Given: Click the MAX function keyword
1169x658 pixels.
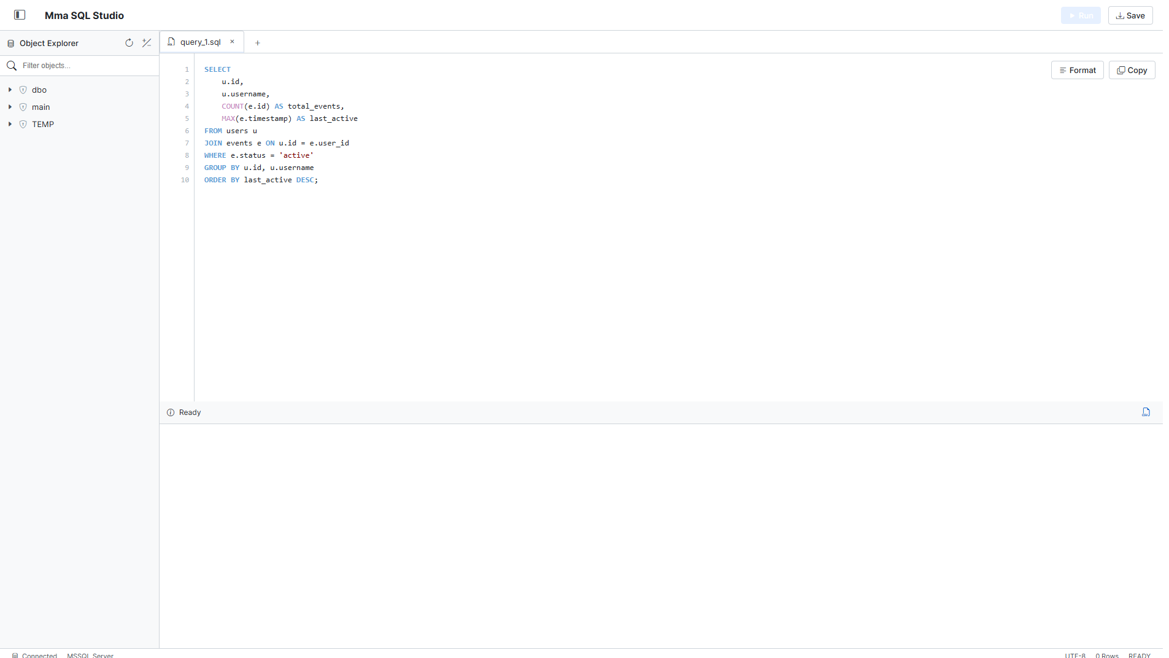Looking at the screenshot, I should (x=228, y=118).
